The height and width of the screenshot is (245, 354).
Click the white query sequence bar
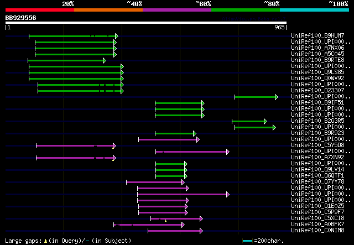point(146,23)
